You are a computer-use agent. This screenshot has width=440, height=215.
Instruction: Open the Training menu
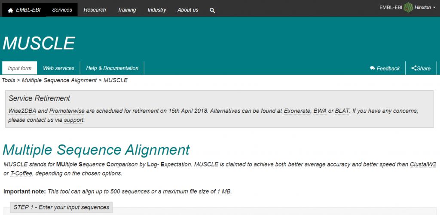(127, 10)
